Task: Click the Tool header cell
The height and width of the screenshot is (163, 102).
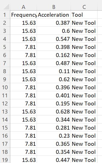Action: point(84,15)
